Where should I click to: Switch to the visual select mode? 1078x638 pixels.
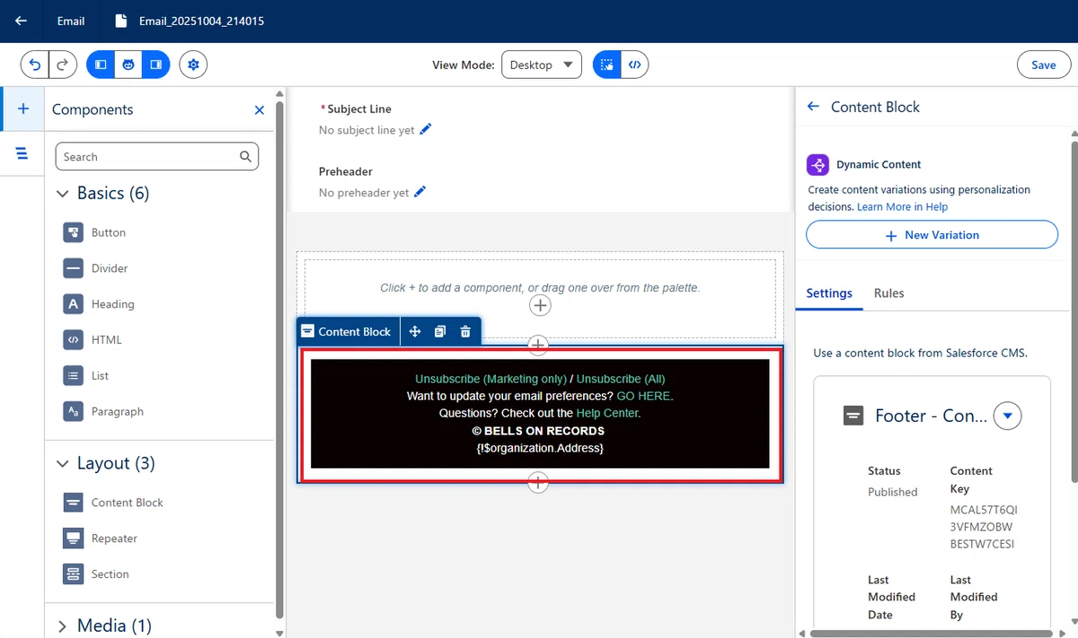click(607, 65)
